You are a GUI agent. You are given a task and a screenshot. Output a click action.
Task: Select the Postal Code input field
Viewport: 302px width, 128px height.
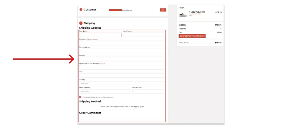click(x=148, y=91)
